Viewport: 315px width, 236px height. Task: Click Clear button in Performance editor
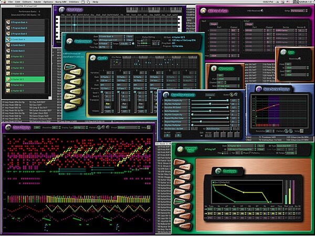point(130,40)
